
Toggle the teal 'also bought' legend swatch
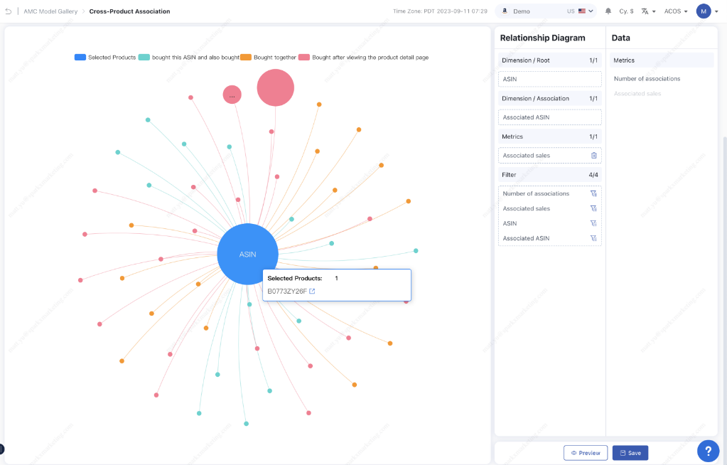pyautogui.click(x=144, y=57)
